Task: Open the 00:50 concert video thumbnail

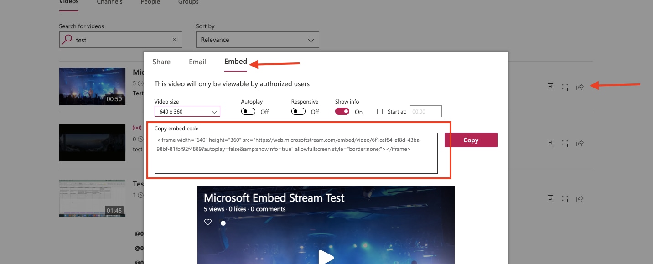Action: coord(92,87)
